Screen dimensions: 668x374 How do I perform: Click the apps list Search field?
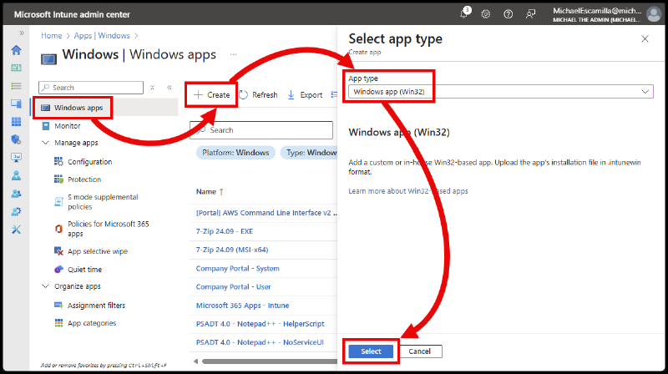click(x=267, y=130)
